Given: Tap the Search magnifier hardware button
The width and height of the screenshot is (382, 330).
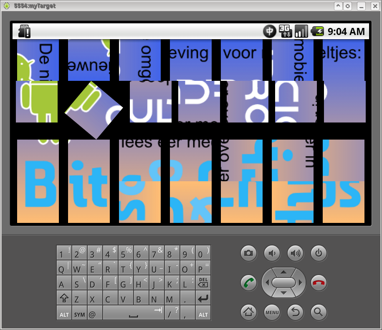Looking at the screenshot, I should click(319, 312).
